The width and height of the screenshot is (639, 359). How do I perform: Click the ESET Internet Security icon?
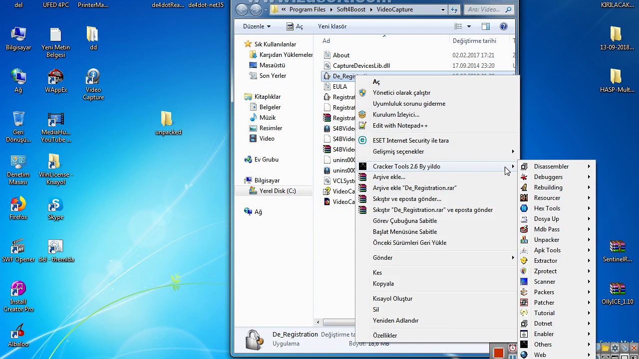[x=362, y=141]
